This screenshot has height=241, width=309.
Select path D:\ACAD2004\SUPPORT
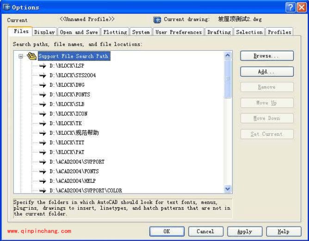(77, 162)
